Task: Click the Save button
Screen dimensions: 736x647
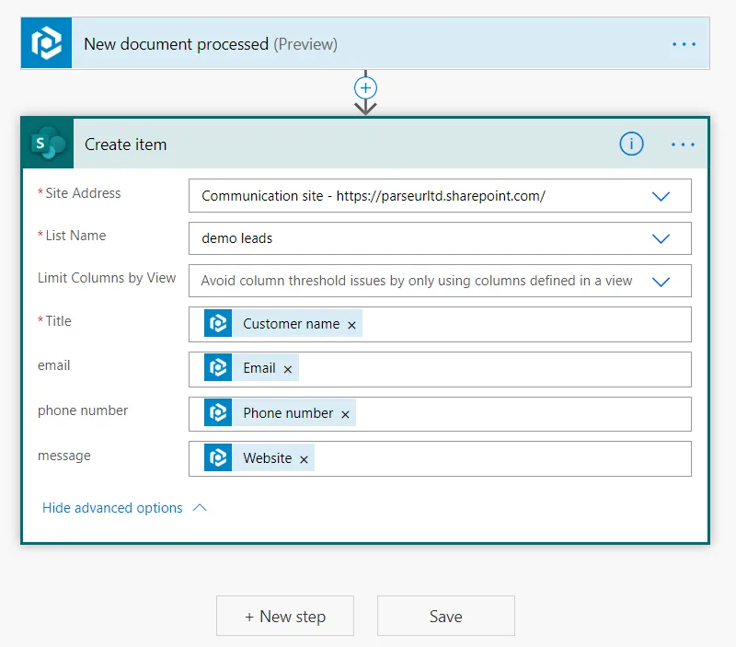Action: [445, 616]
